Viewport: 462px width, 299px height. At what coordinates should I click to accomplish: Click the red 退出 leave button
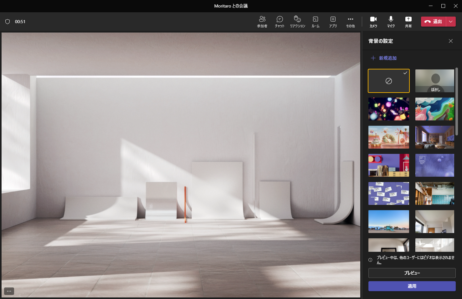point(433,22)
